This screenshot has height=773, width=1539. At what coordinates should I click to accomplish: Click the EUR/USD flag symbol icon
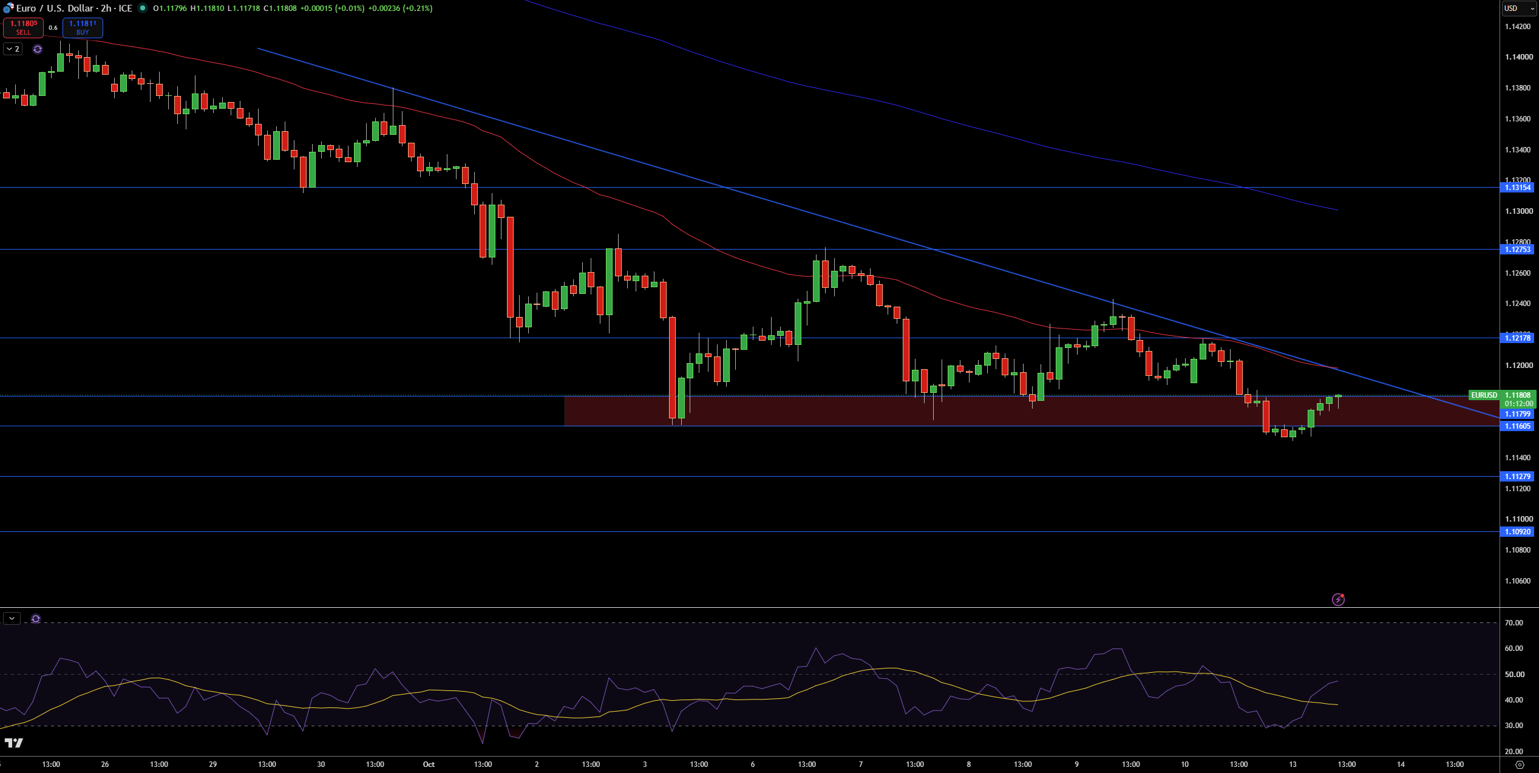[x=8, y=8]
